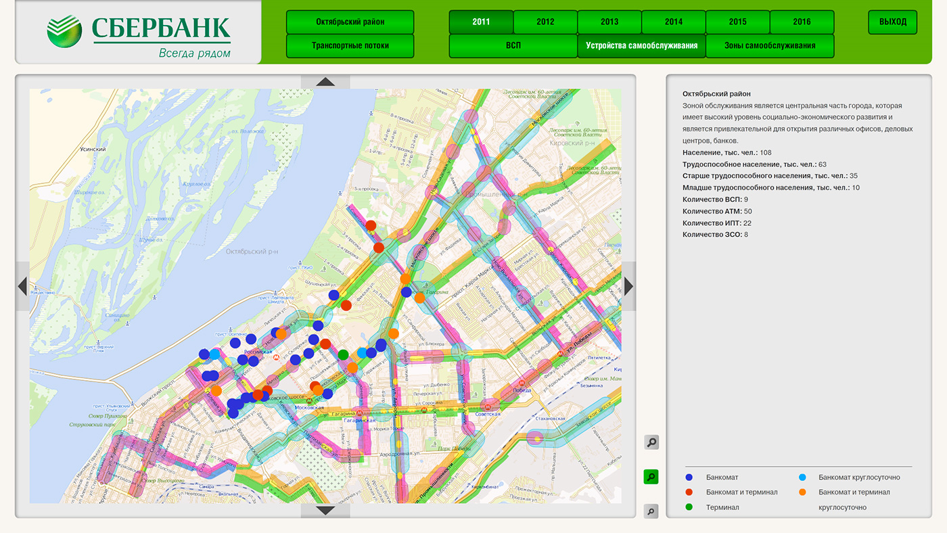
Task: Click the Младше трудоспособного населения line
Action: pos(771,187)
